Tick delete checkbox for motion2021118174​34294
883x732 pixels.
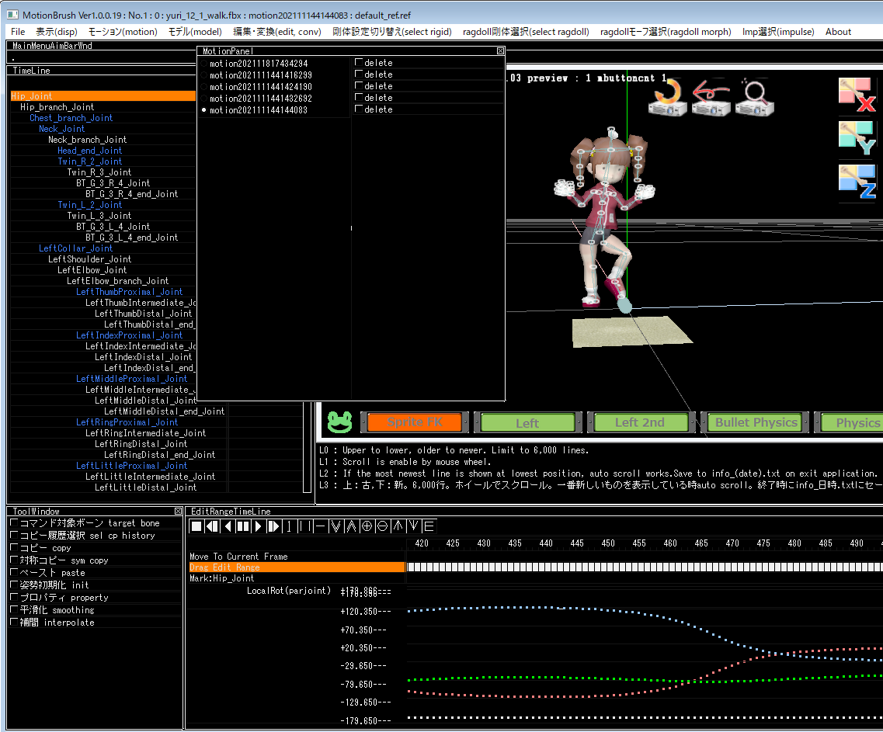(x=359, y=63)
